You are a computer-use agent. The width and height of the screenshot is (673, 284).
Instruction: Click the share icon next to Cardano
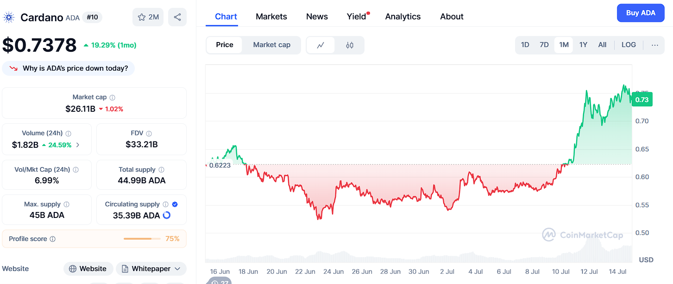point(177,17)
